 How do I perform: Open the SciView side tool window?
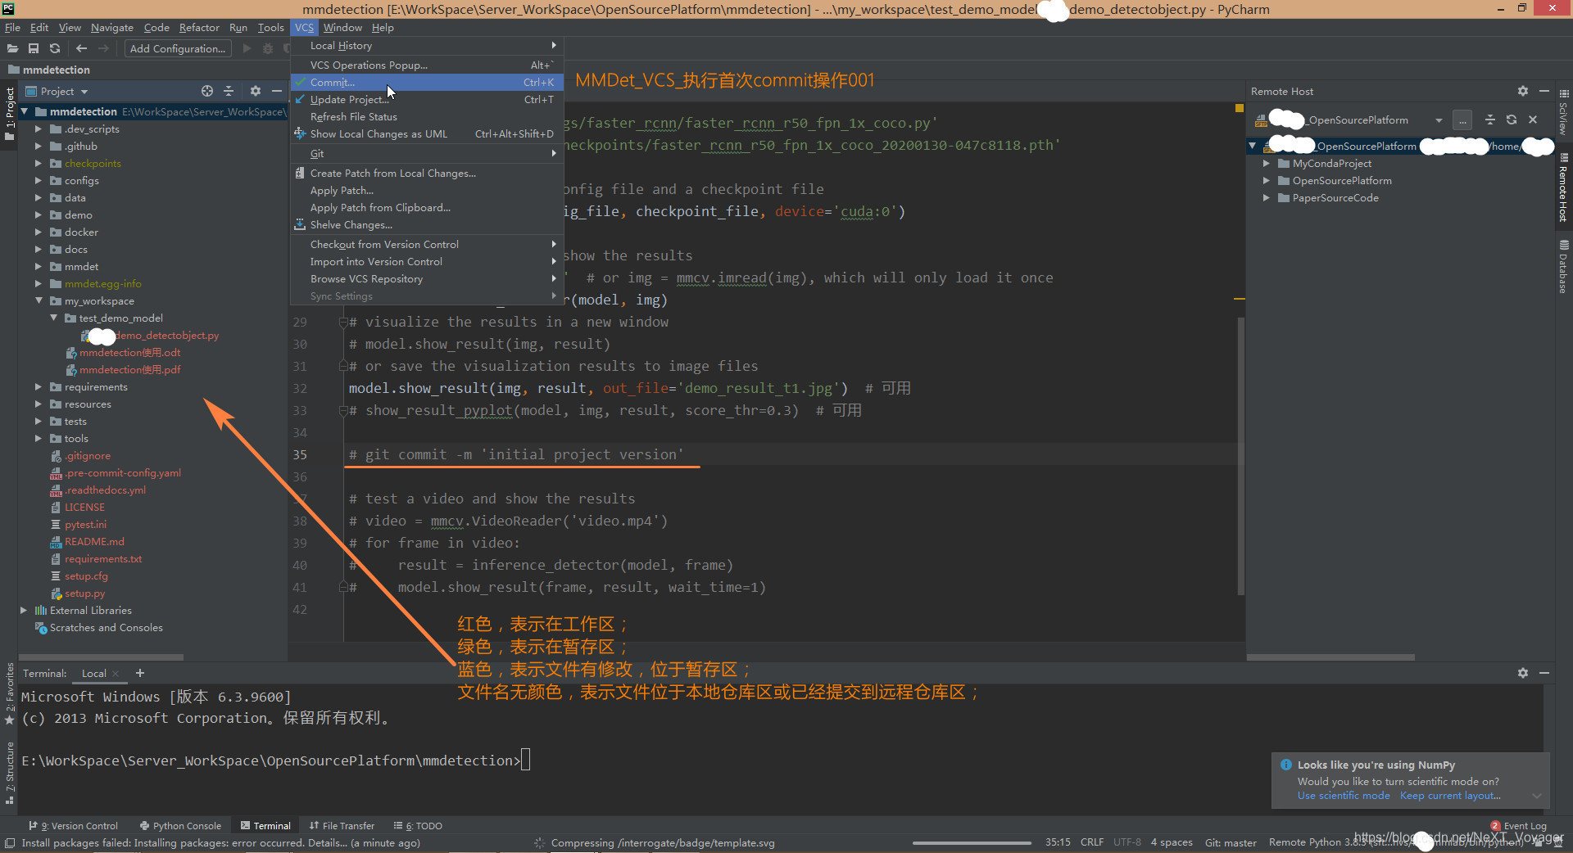point(1563,112)
